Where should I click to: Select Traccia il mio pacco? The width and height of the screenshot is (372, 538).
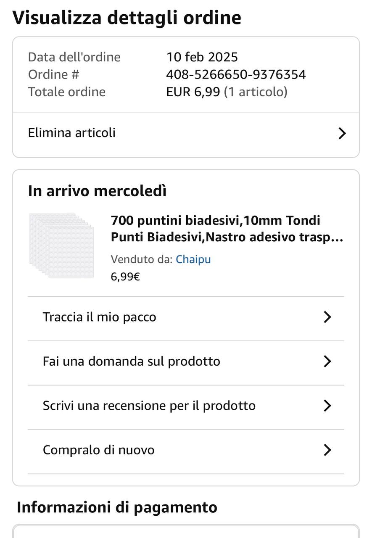coord(186,317)
